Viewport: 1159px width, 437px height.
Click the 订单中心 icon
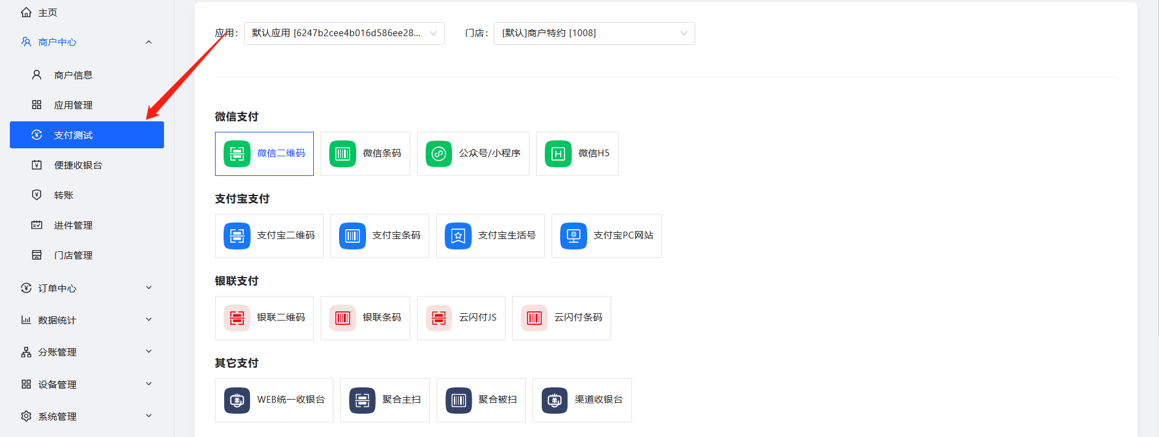(x=26, y=288)
